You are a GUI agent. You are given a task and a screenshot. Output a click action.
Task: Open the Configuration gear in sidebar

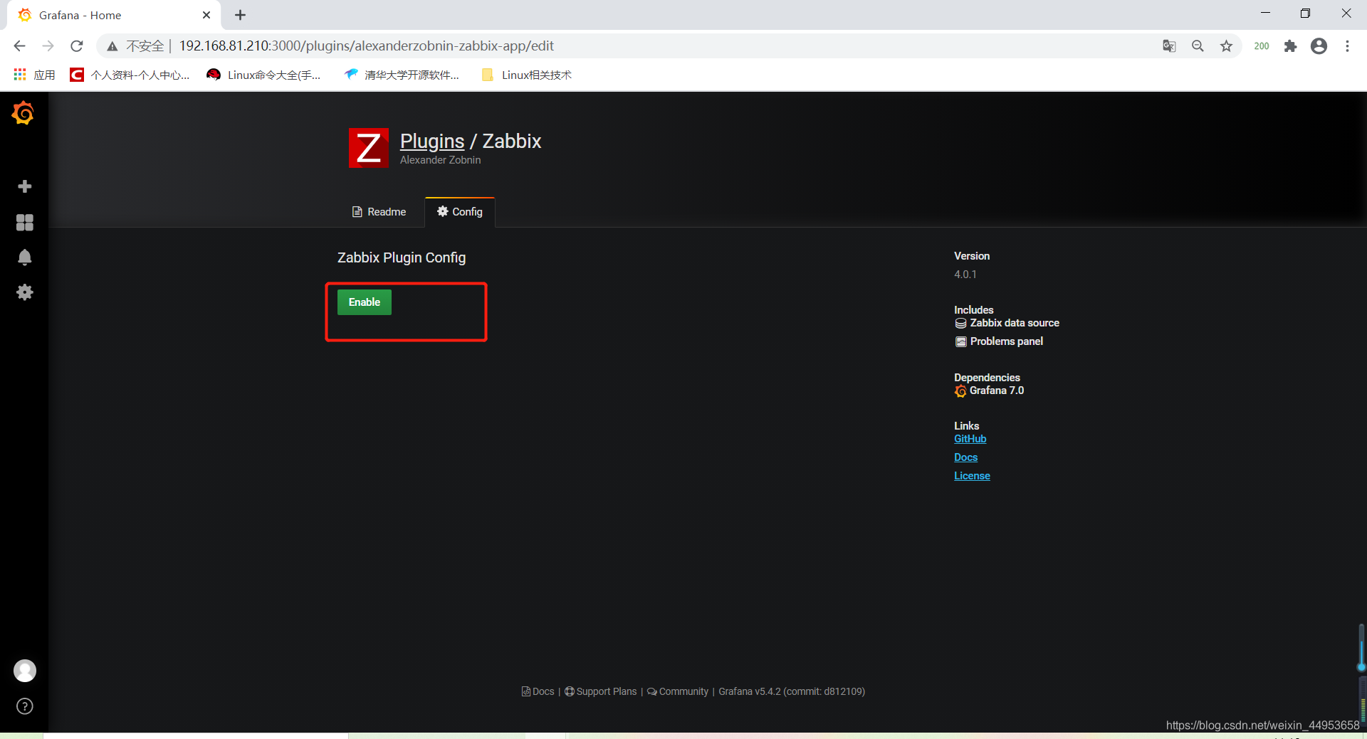click(25, 292)
